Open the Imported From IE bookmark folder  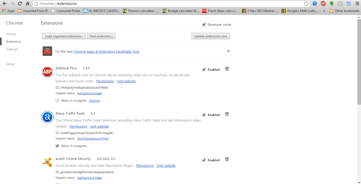33,11
